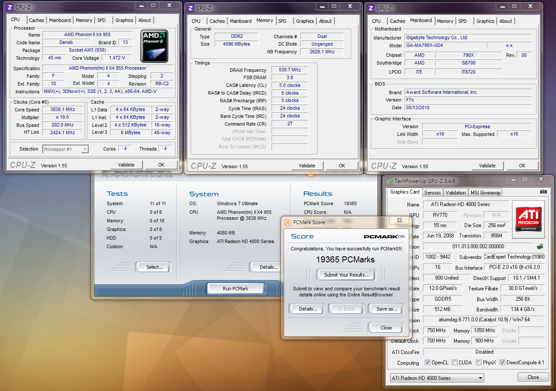
Task: Toggle the DirectCompute 4.1 checkbox
Action: (502, 363)
